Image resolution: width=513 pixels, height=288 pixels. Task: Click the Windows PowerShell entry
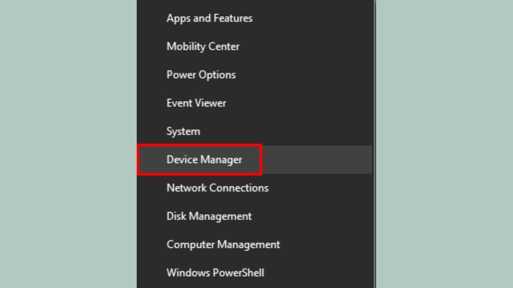tap(215, 273)
